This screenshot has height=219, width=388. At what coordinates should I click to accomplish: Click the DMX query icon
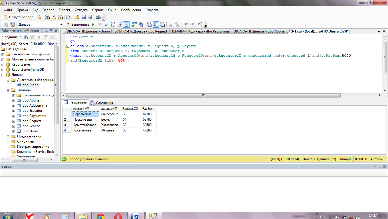pos(53,17)
